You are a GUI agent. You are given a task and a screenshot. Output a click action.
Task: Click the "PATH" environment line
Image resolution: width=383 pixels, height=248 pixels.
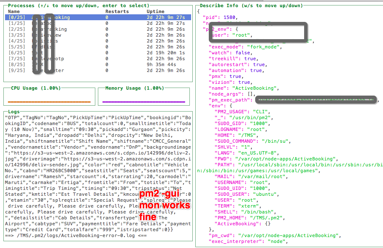[x=290, y=168]
